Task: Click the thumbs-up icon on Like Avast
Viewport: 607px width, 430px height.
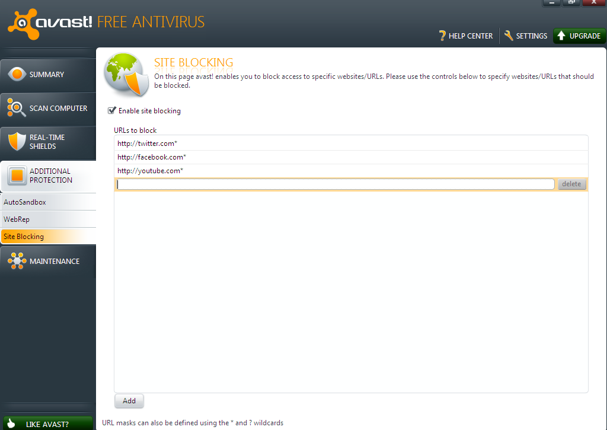Action: (x=11, y=423)
